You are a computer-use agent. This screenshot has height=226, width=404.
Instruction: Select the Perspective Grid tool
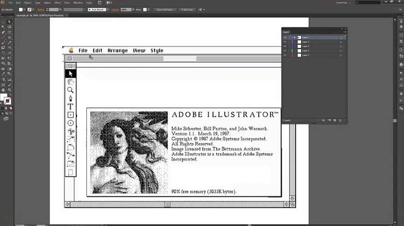click(10, 63)
